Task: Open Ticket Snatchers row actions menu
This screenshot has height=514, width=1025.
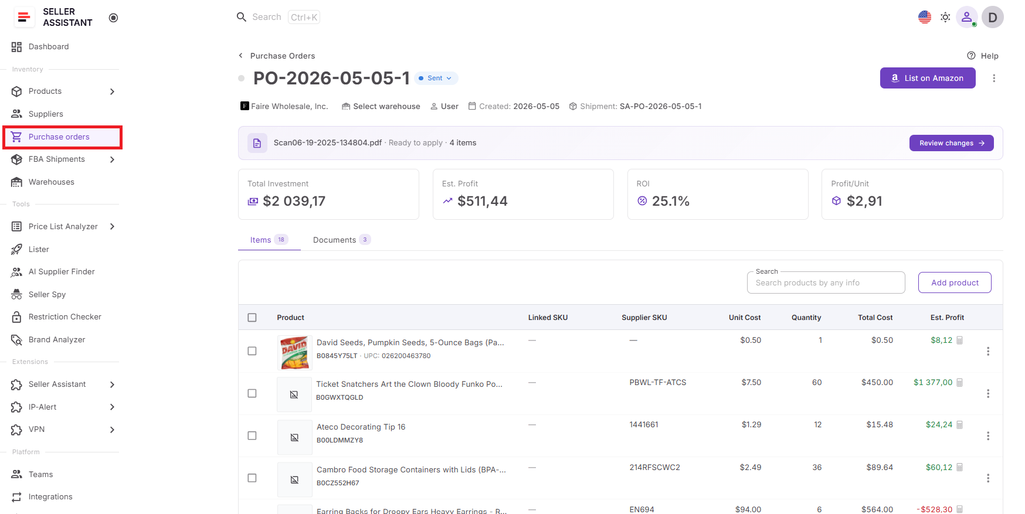Action: [x=988, y=393]
